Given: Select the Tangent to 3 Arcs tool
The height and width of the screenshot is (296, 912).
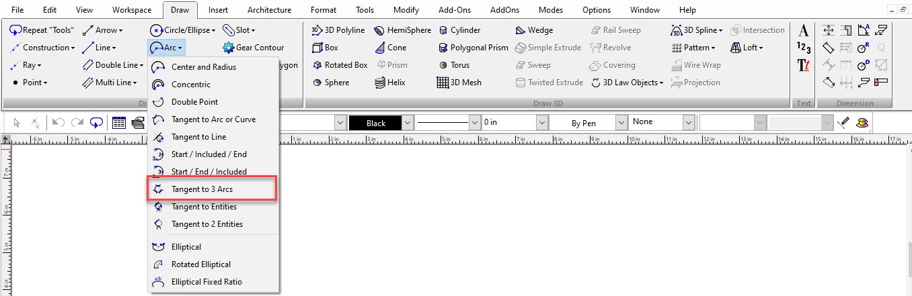Looking at the screenshot, I should click(211, 189).
